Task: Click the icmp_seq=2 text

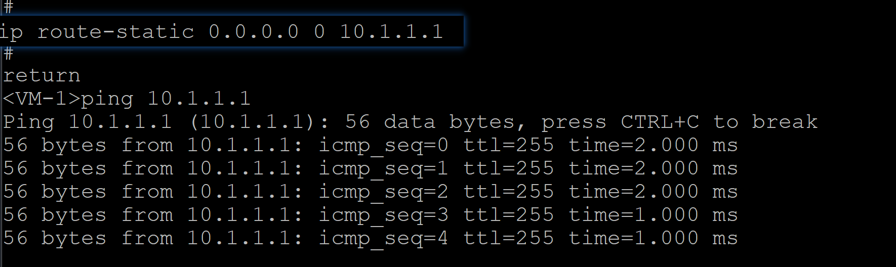Action: click(383, 192)
